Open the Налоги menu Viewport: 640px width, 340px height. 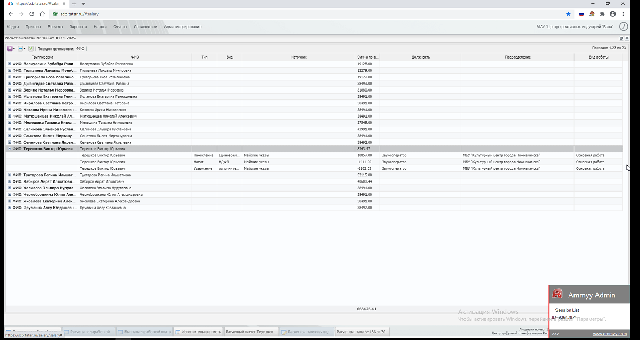point(100,27)
